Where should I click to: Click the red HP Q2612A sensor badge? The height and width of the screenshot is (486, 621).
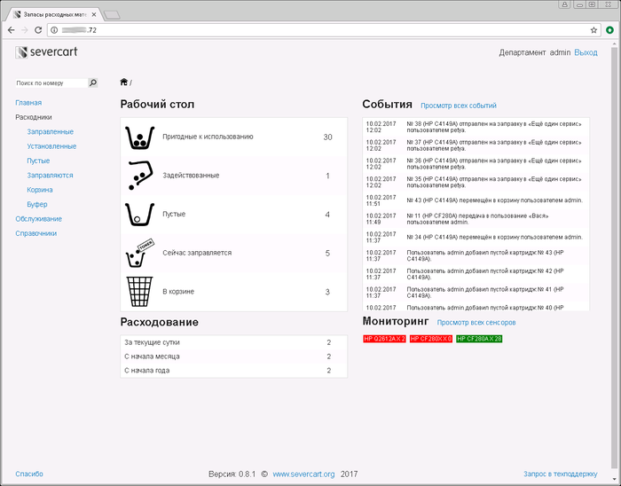pyautogui.click(x=384, y=339)
